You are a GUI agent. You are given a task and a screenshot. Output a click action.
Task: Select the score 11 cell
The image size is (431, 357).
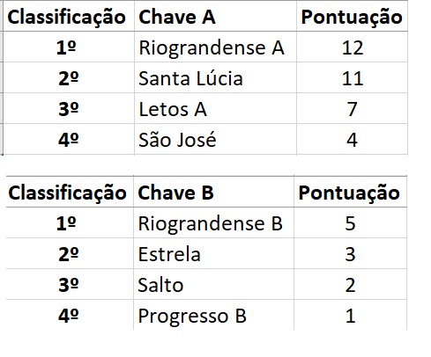352,77
